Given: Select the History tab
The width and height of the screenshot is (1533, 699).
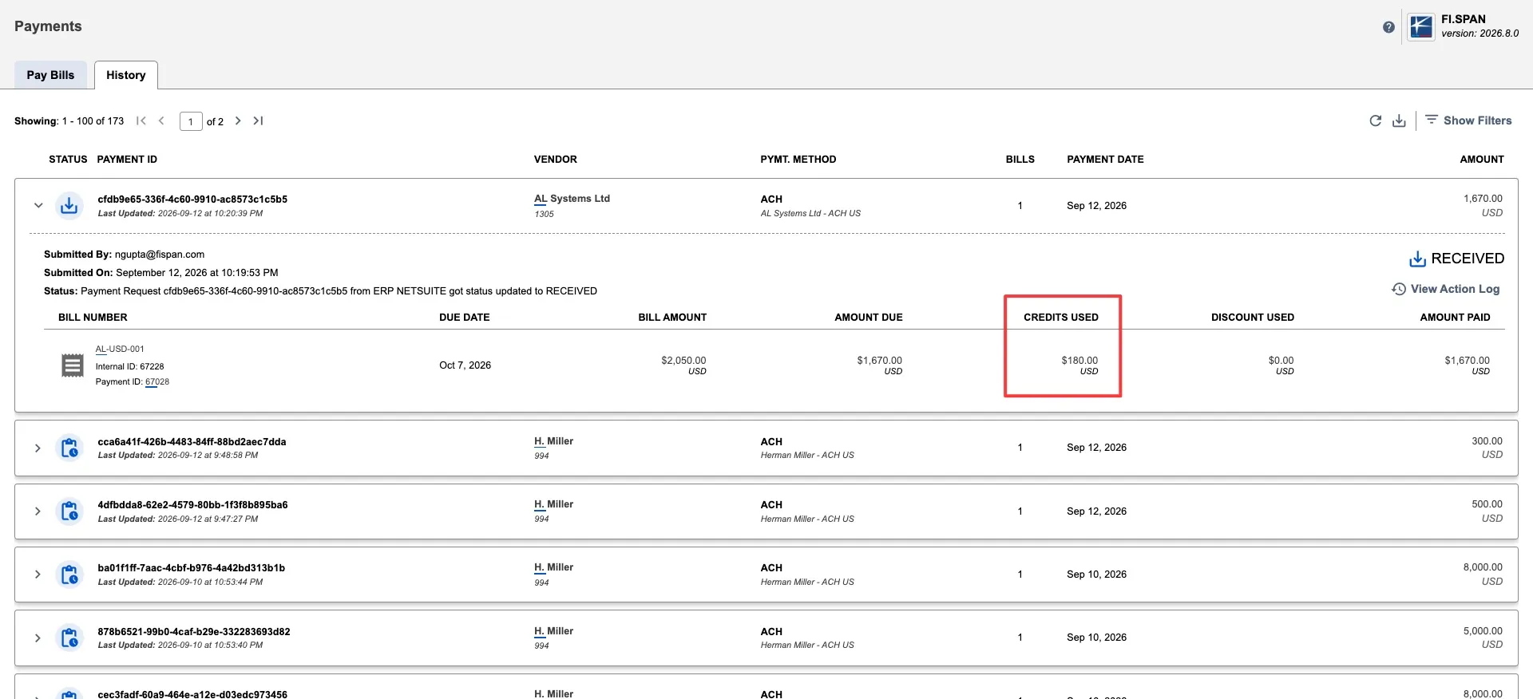Looking at the screenshot, I should (x=126, y=75).
